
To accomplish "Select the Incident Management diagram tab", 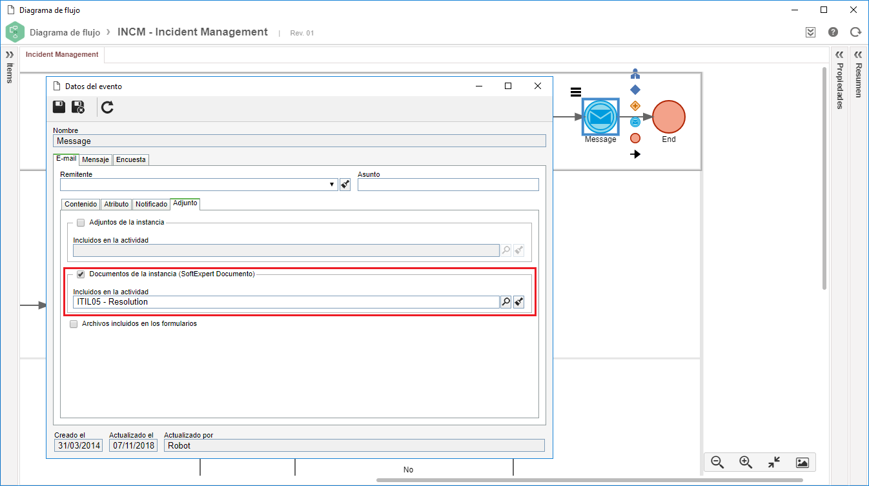I will pos(62,55).
